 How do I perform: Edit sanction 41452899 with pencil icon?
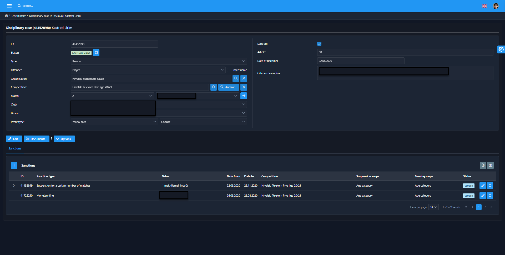click(483, 186)
